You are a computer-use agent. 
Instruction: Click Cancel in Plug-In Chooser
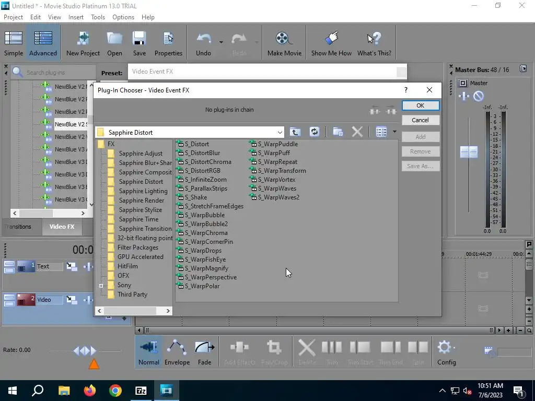[421, 120]
